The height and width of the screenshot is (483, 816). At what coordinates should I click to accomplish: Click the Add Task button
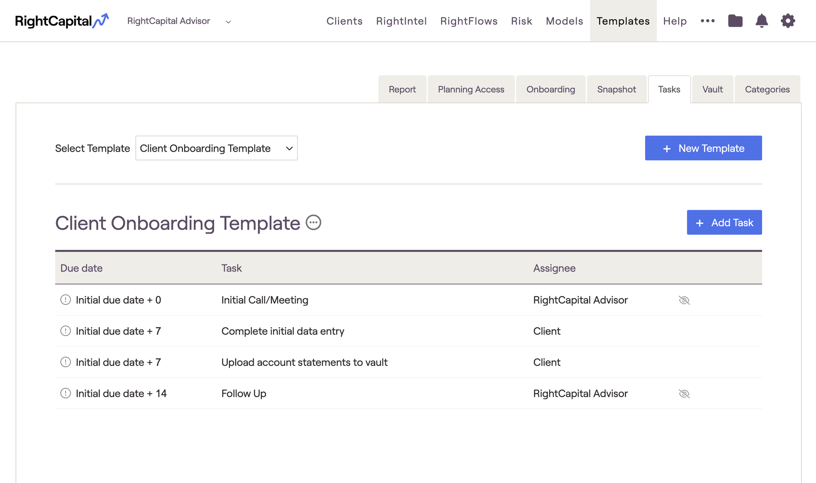[724, 223]
